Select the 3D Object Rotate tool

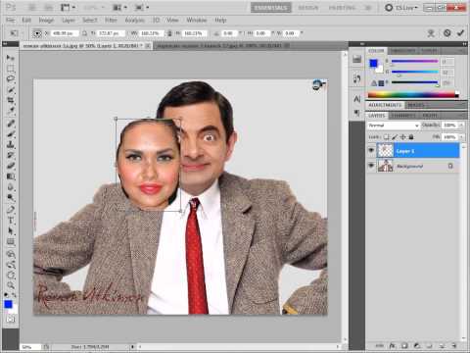[11, 254]
